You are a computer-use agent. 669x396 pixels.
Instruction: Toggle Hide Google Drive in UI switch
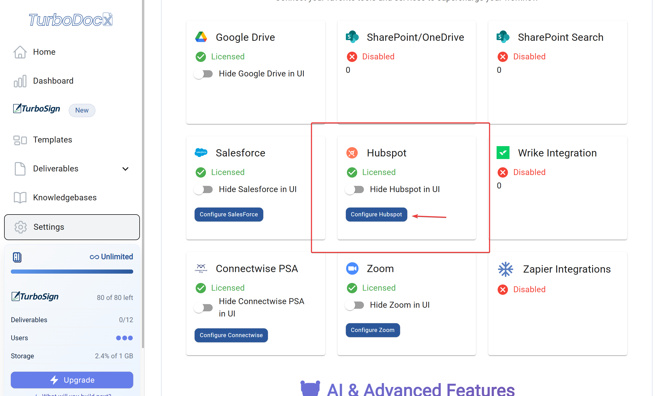203,74
